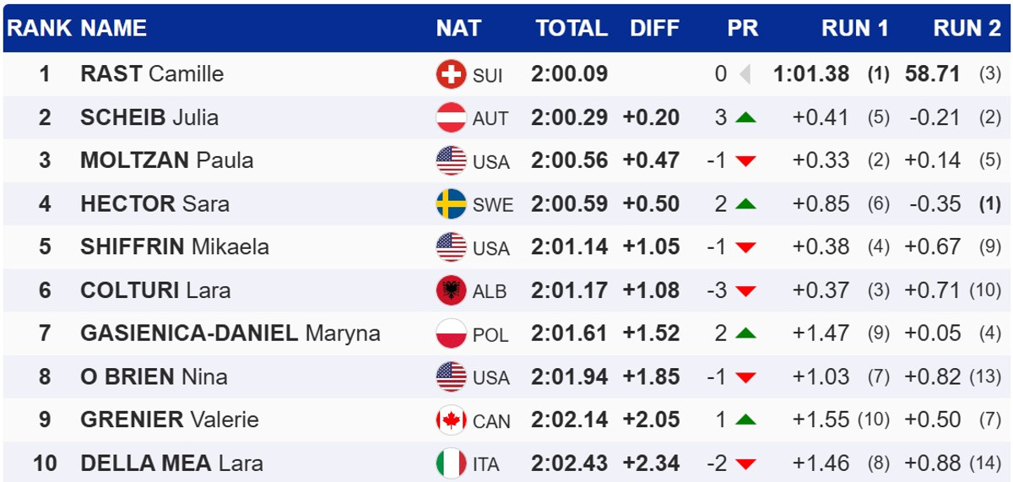Click the Italian flag beside Della Mea
1013x482 pixels.
click(451, 463)
